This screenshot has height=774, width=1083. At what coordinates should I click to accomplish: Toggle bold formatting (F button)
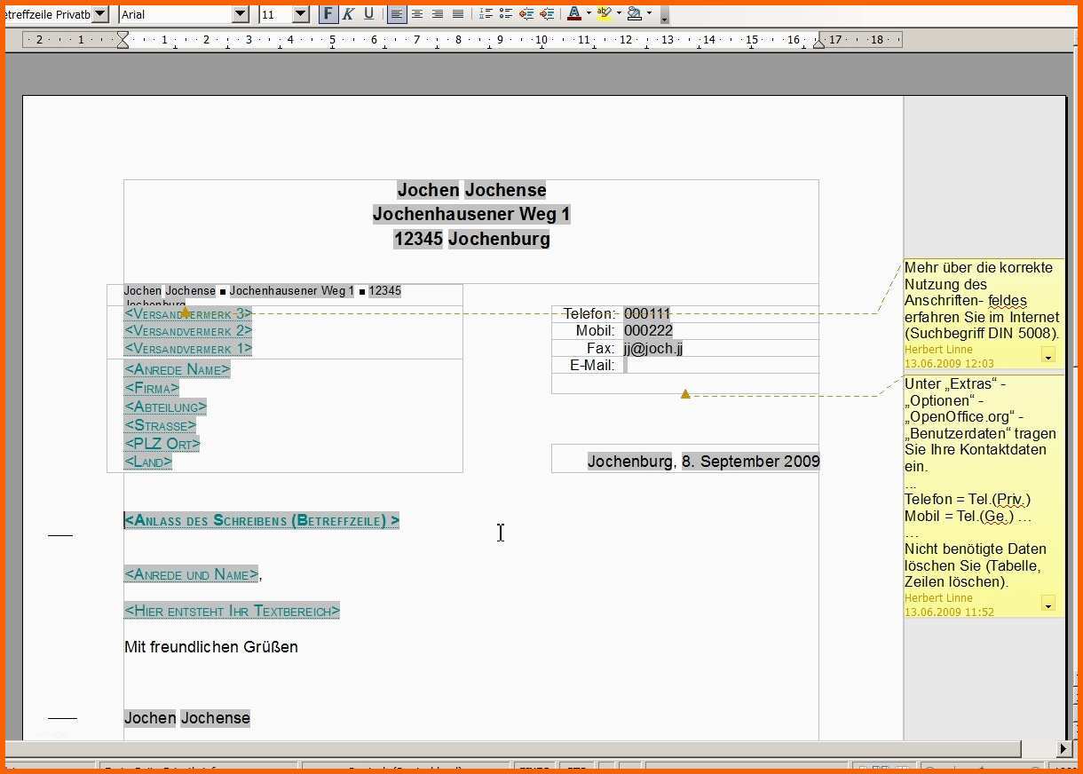(x=328, y=14)
